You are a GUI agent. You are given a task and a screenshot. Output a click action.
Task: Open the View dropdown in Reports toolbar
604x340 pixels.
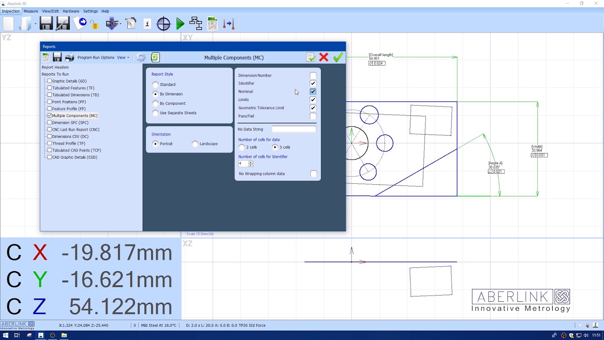(x=123, y=58)
